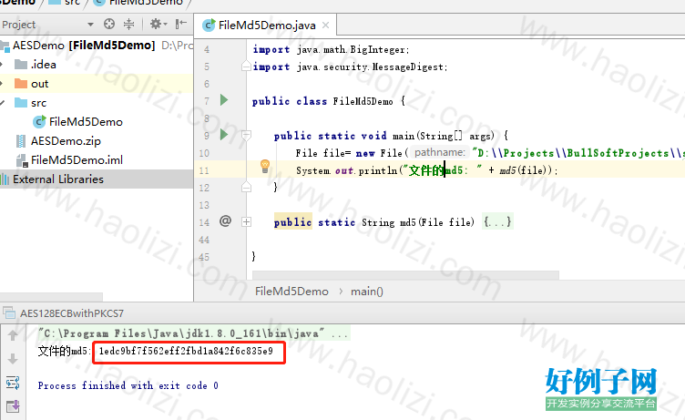Click the editor horizontal scrollbar
Image resolution: width=685 pixels, height=420 pixels.
406,275
